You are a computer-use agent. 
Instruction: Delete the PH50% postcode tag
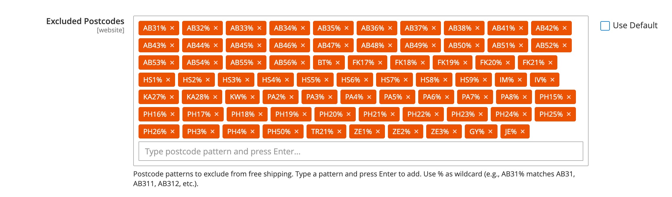tap(297, 131)
